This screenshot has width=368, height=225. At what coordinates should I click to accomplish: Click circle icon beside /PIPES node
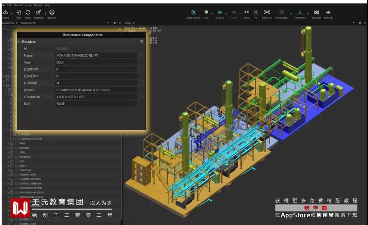click(16, 143)
